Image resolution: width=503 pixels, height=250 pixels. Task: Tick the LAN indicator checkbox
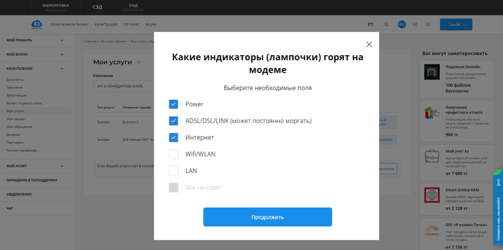click(174, 171)
